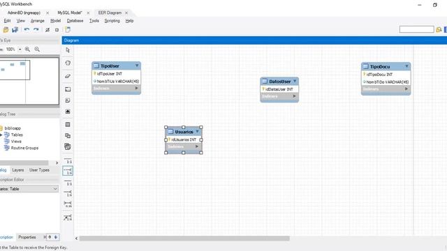The image size is (447, 251).
Task: Select the idDatosUser INT column
Action: tap(279, 89)
